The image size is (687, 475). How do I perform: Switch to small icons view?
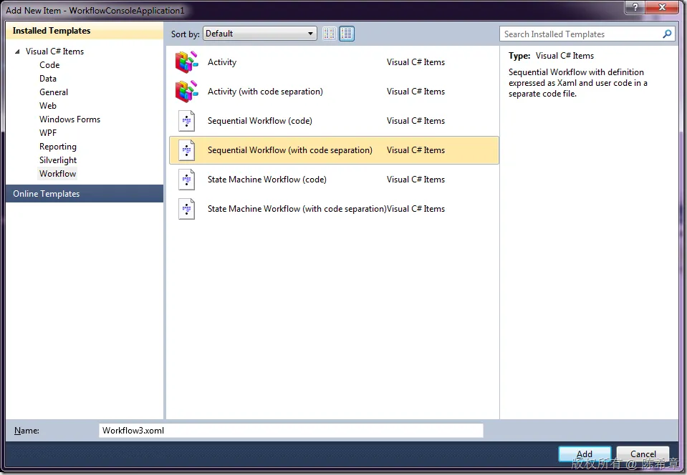330,34
